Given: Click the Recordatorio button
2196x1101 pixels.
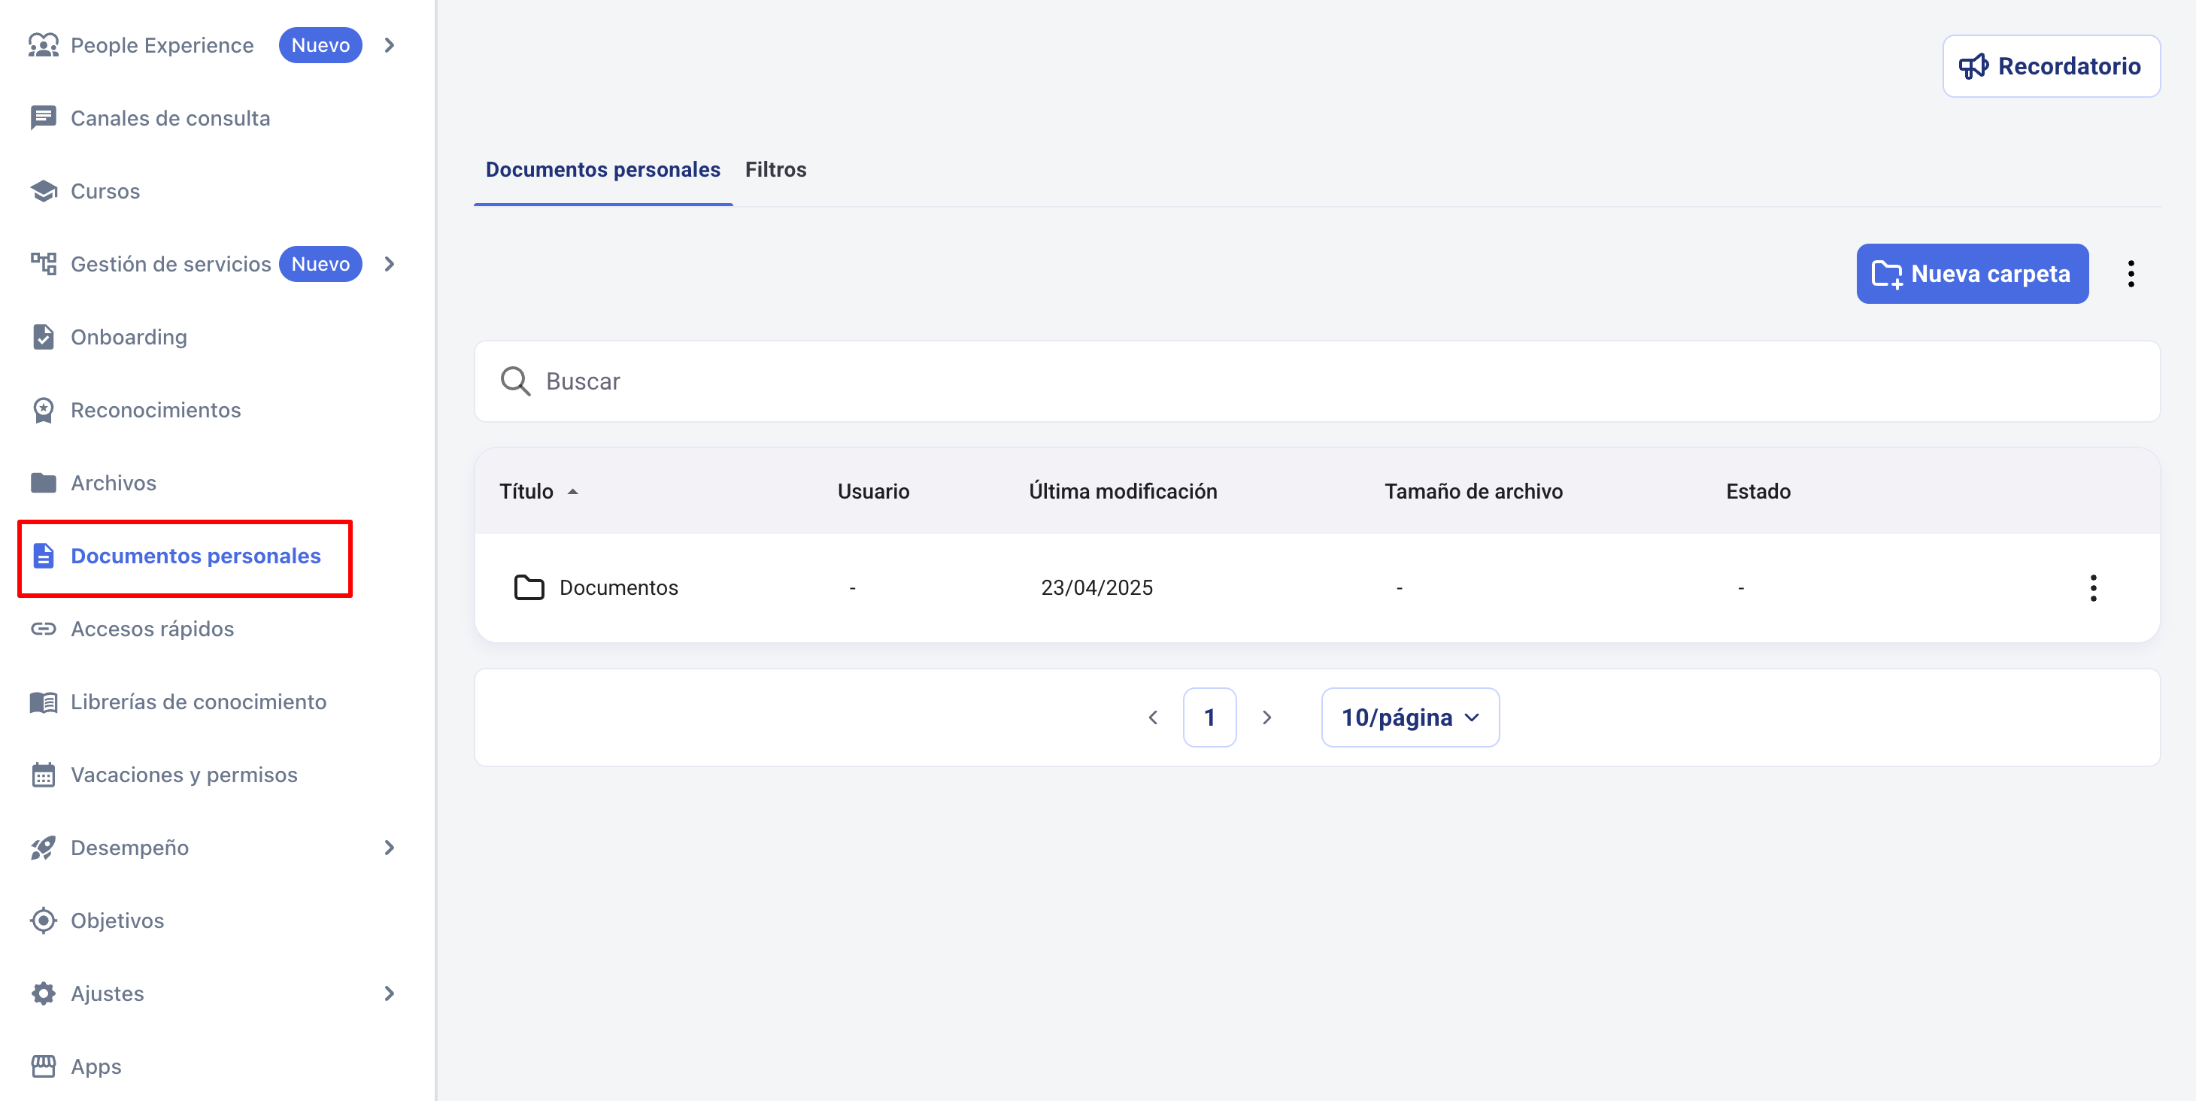Looking at the screenshot, I should (2051, 66).
